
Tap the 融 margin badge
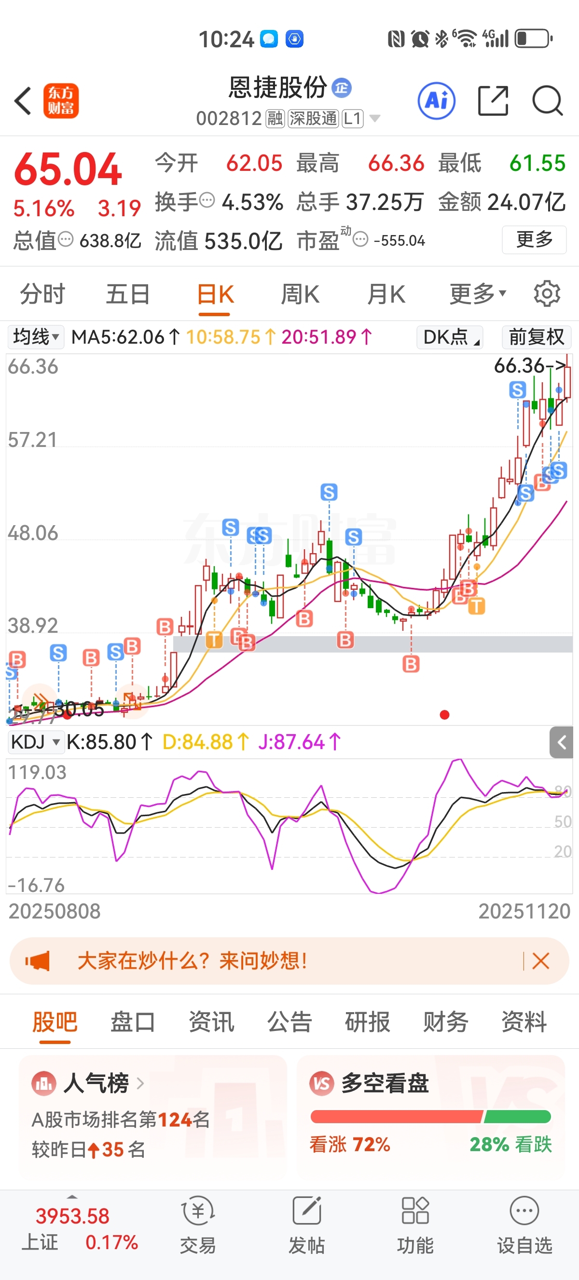point(275,119)
